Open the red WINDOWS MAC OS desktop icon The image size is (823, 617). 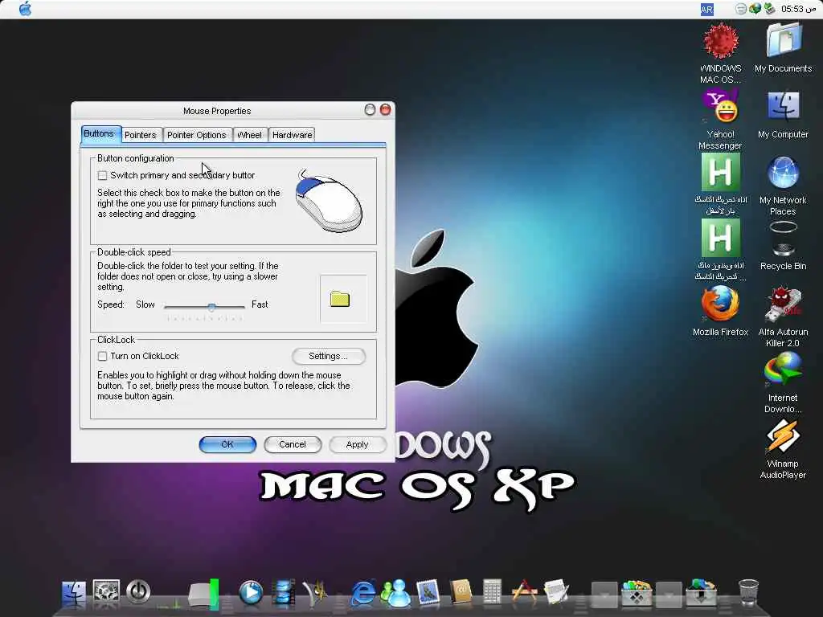[x=721, y=54]
